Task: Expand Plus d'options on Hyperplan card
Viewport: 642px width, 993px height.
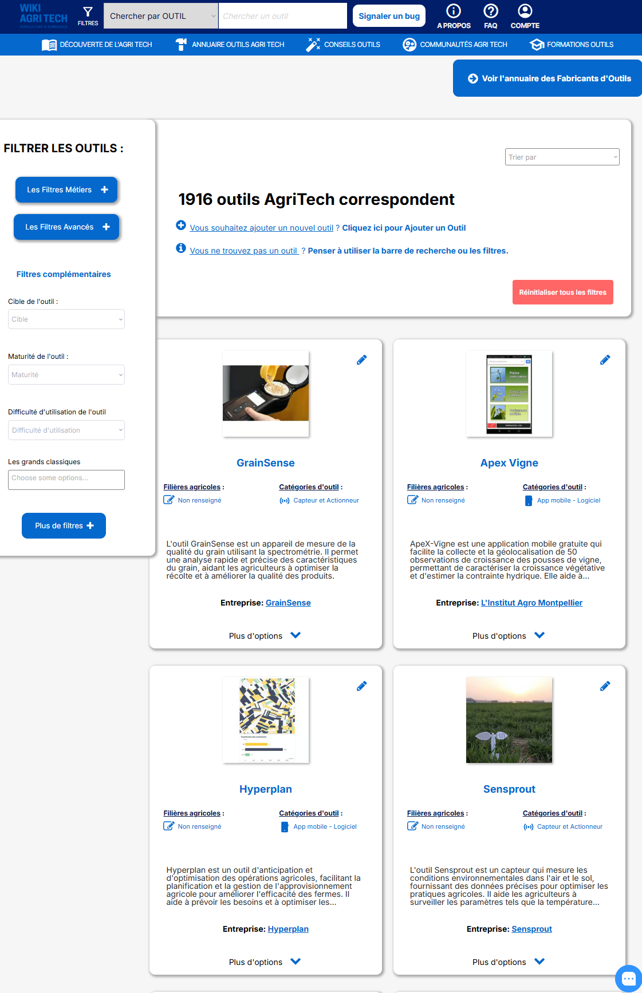Action: click(265, 962)
